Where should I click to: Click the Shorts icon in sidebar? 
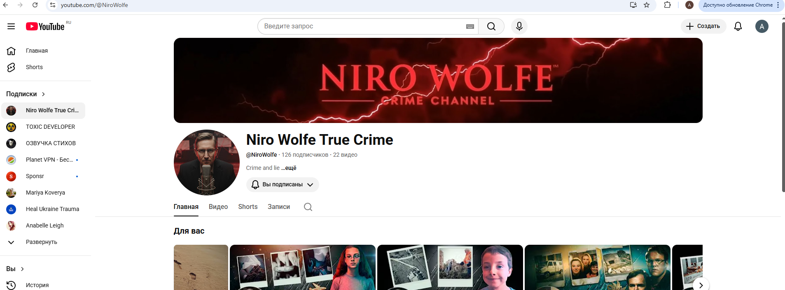pos(11,67)
